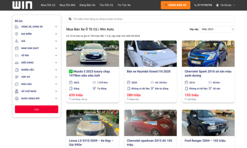Expand the Địa điểm filter chevron
This screenshot has height=148, width=247.
(x=56, y=34)
